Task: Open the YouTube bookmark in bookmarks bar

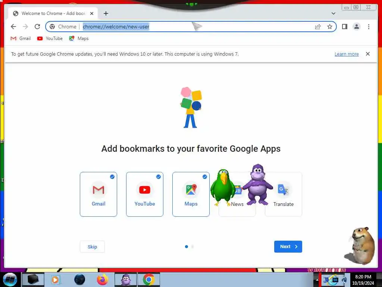Action: [50, 38]
